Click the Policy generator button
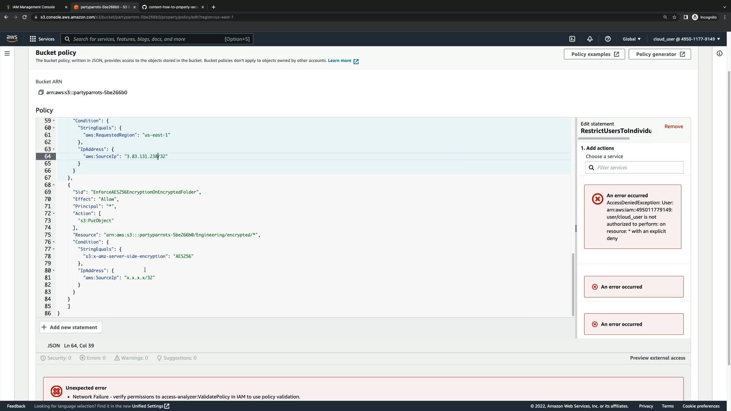Screen dimensions: 731x411 [659, 54]
